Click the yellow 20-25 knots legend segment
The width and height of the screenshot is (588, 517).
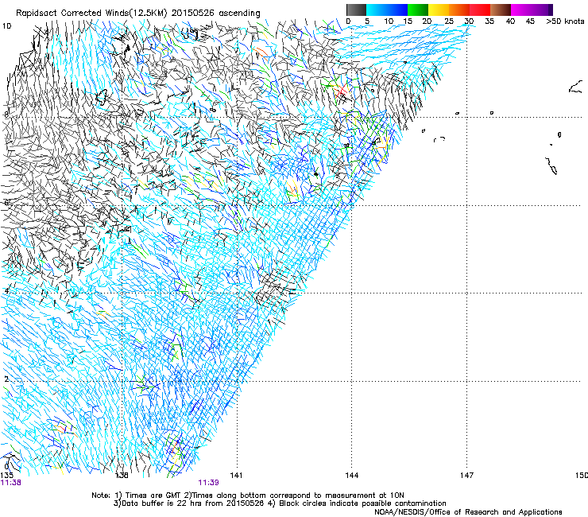point(439,10)
